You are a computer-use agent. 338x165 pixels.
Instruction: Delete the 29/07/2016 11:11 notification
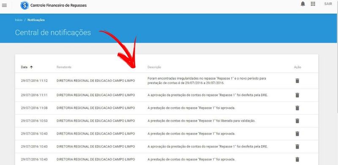(x=297, y=95)
